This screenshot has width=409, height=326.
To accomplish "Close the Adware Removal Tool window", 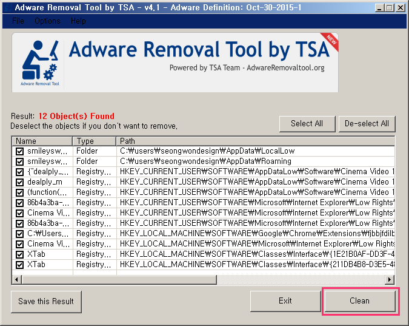I will (x=400, y=8).
